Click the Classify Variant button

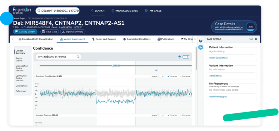pos(25,32)
